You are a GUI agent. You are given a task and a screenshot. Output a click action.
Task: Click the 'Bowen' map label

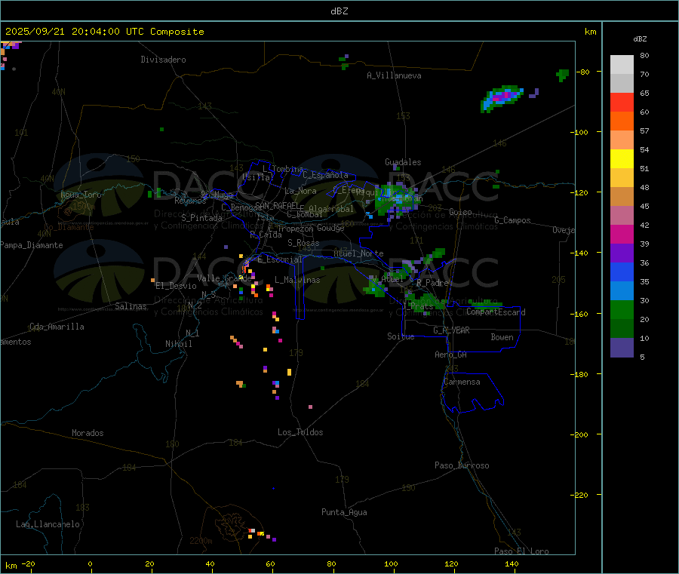tap(502, 337)
